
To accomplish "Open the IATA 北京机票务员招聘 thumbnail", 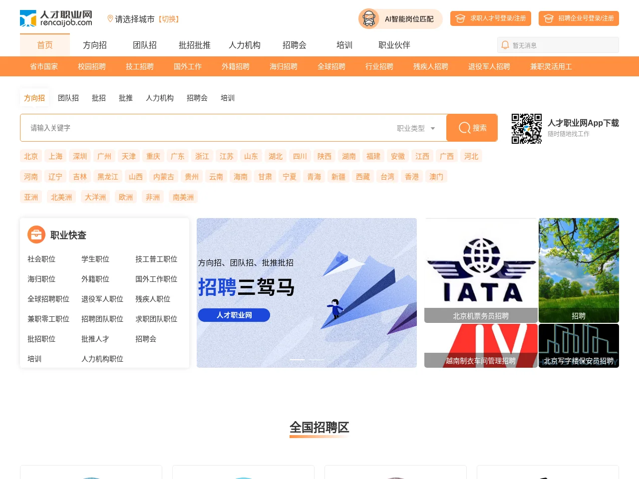I will pyautogui.click(x=481, y=270).
